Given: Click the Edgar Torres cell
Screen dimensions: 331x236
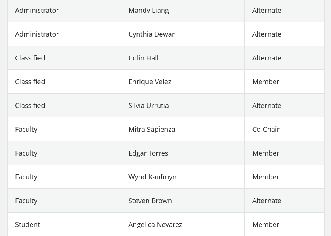Looking at the screenshot, I should click(148, 153).
